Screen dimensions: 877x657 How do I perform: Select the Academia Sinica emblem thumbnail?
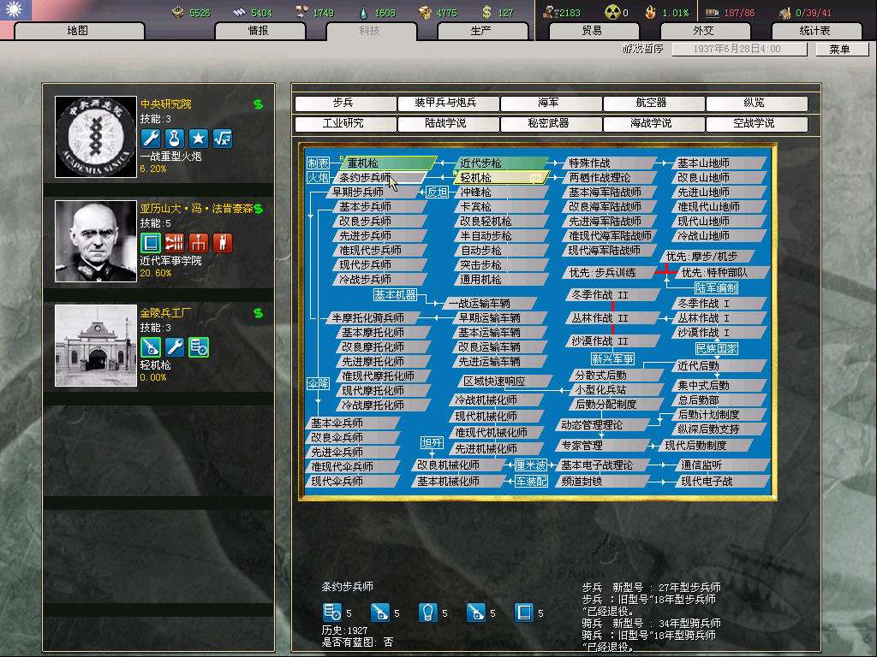[95, 137]
